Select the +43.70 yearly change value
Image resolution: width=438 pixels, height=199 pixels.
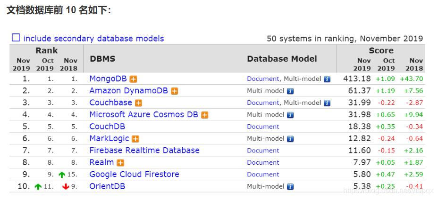411,79
